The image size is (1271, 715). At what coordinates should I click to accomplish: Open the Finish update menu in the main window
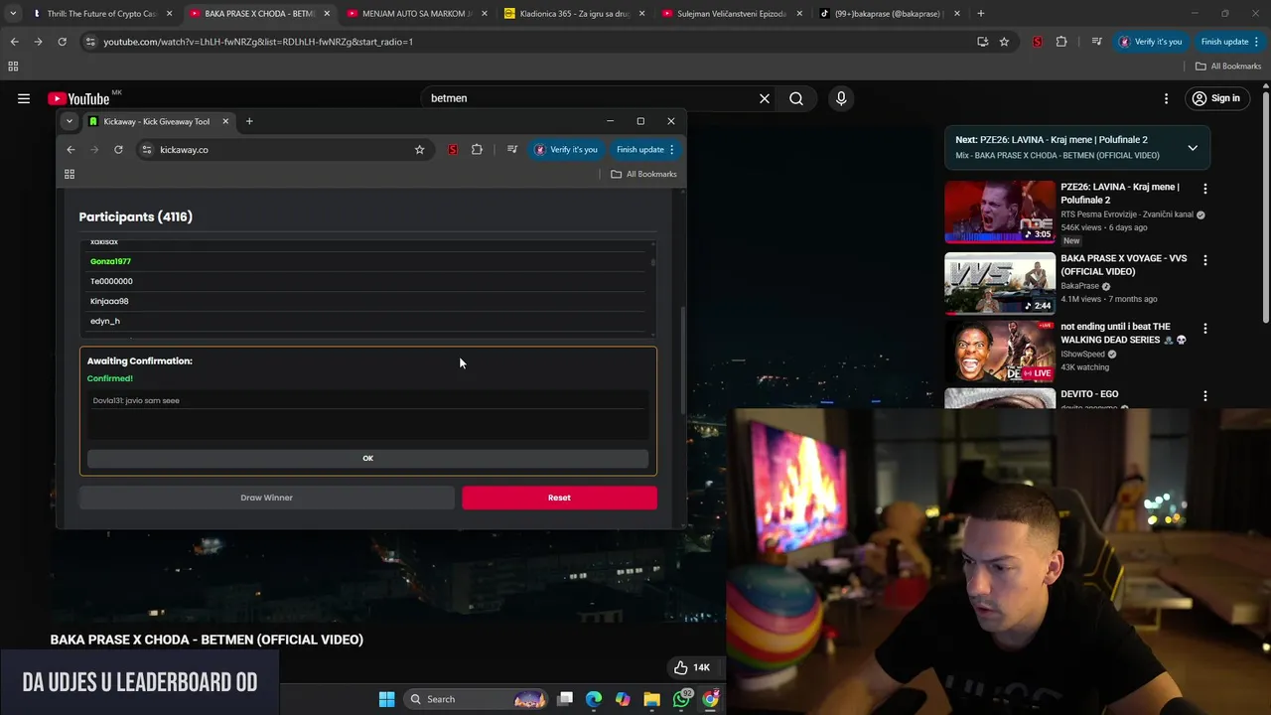[1229, 42]
